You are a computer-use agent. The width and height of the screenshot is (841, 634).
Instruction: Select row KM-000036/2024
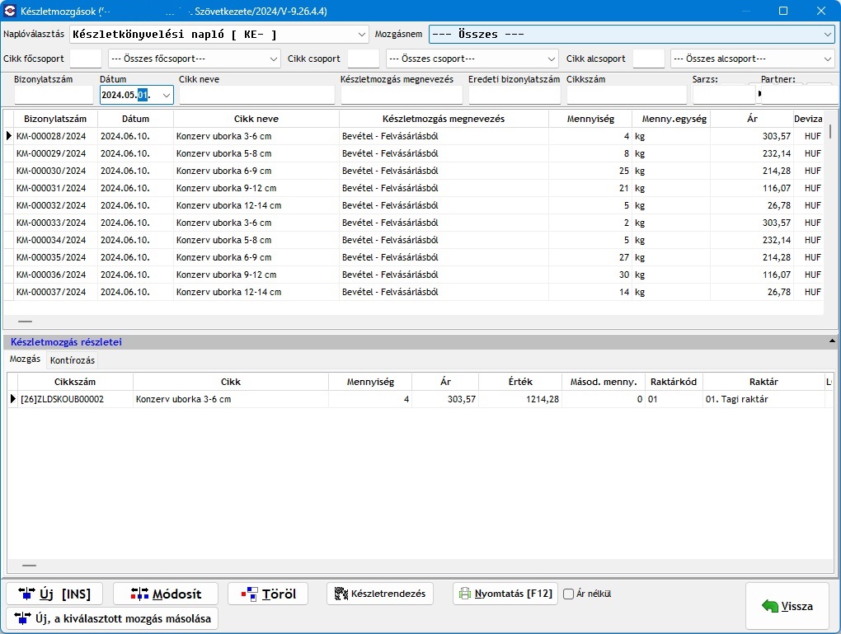[x=413, y=275]
